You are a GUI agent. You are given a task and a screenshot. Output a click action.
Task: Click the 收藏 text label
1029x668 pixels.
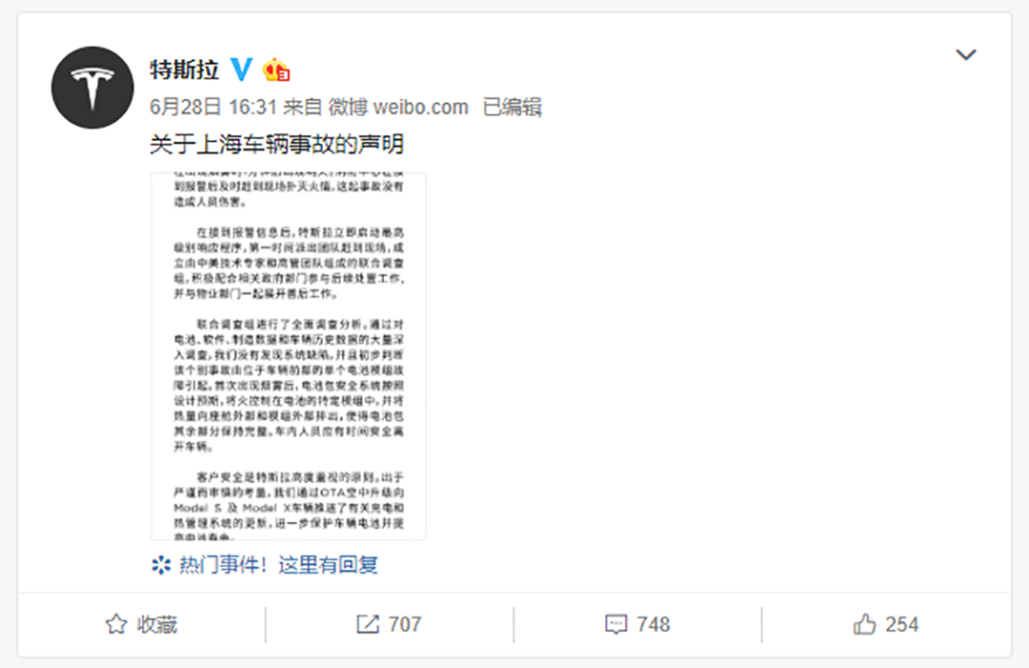point(157,624)
